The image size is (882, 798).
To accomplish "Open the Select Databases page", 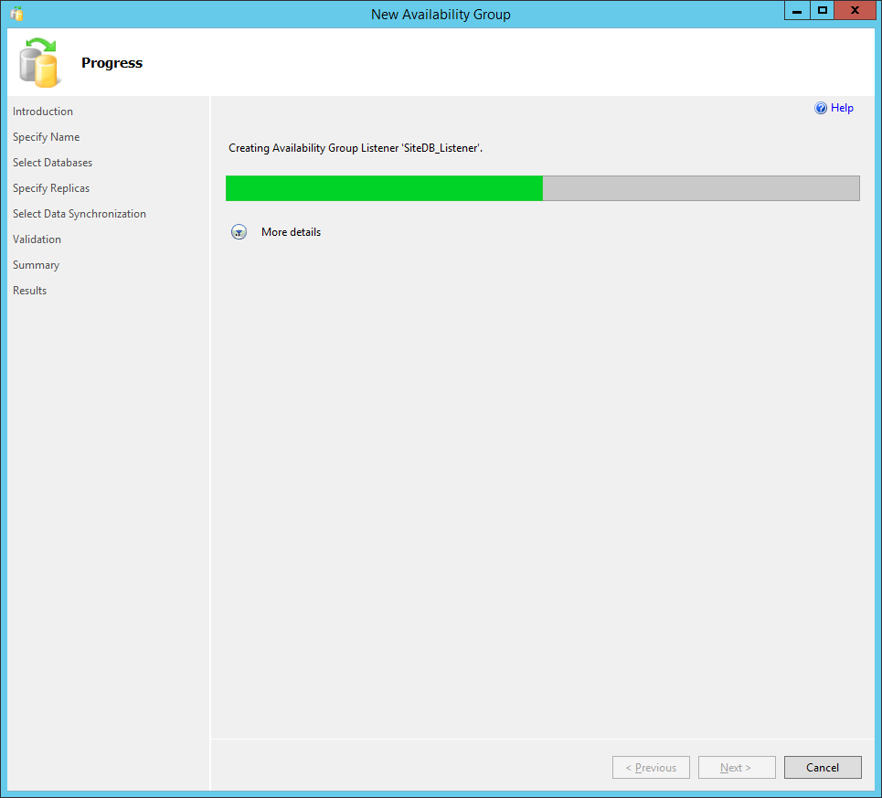I will 52,163.
